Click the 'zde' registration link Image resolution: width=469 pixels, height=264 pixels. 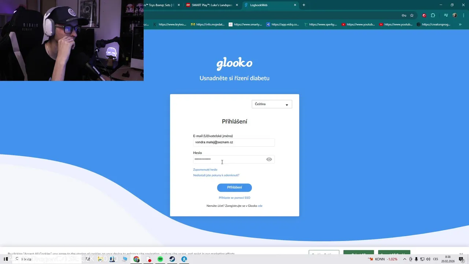(260, 206)
